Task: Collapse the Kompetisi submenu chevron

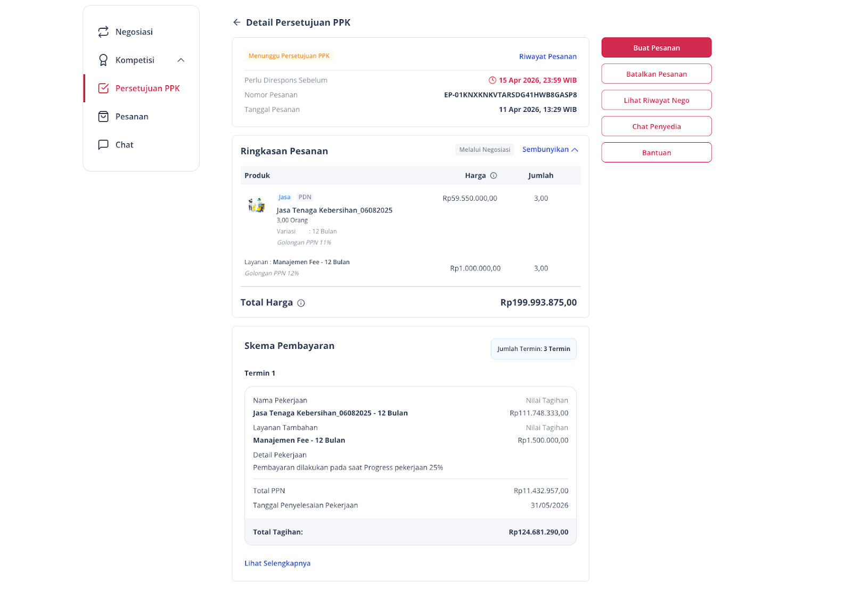Action: click(x=181, y=60)
